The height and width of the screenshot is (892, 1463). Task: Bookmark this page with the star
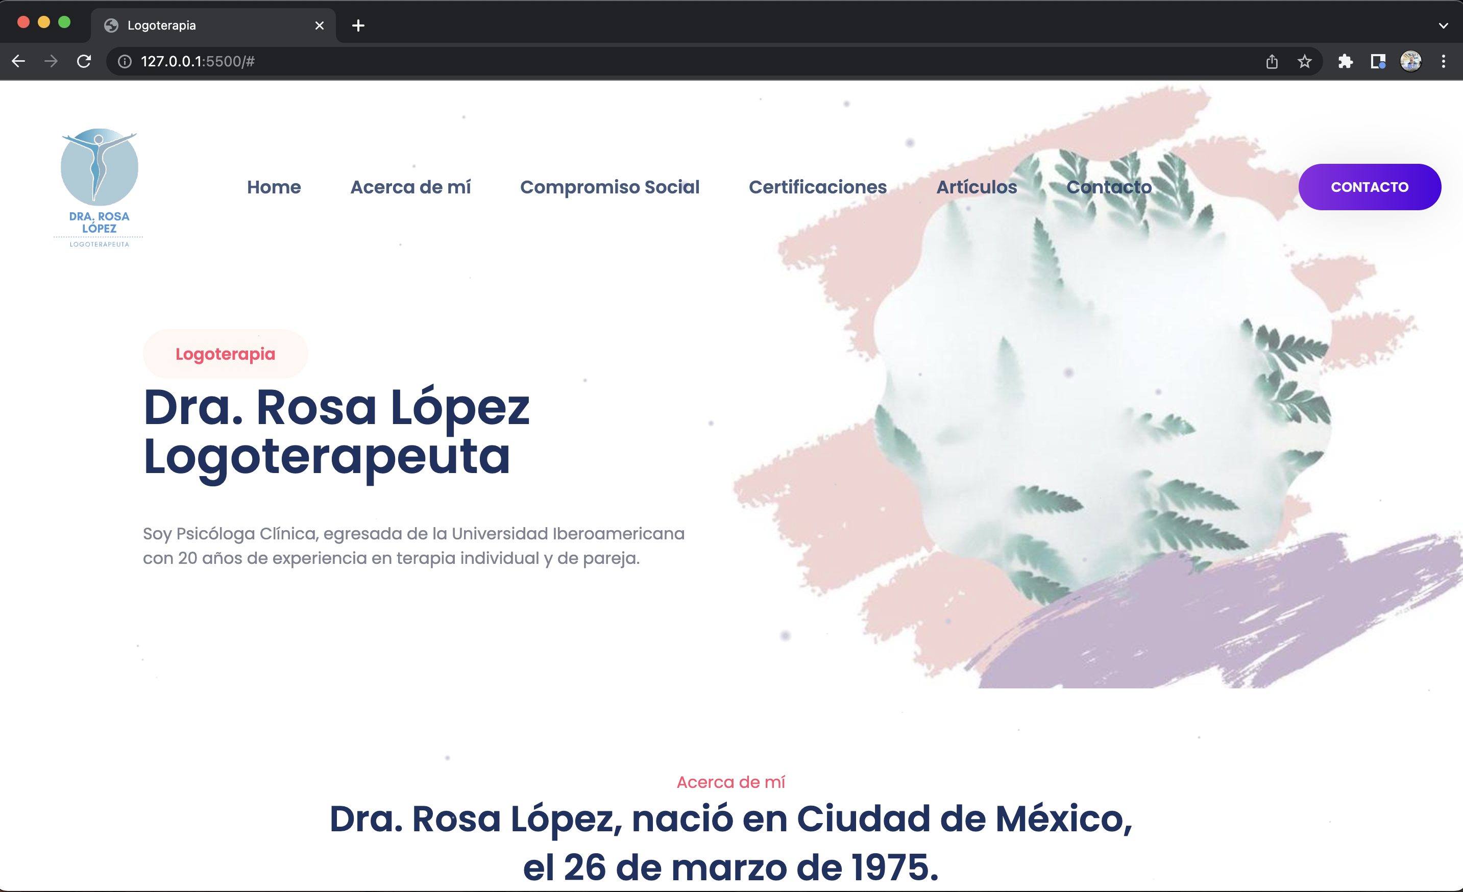(1304, 61)
